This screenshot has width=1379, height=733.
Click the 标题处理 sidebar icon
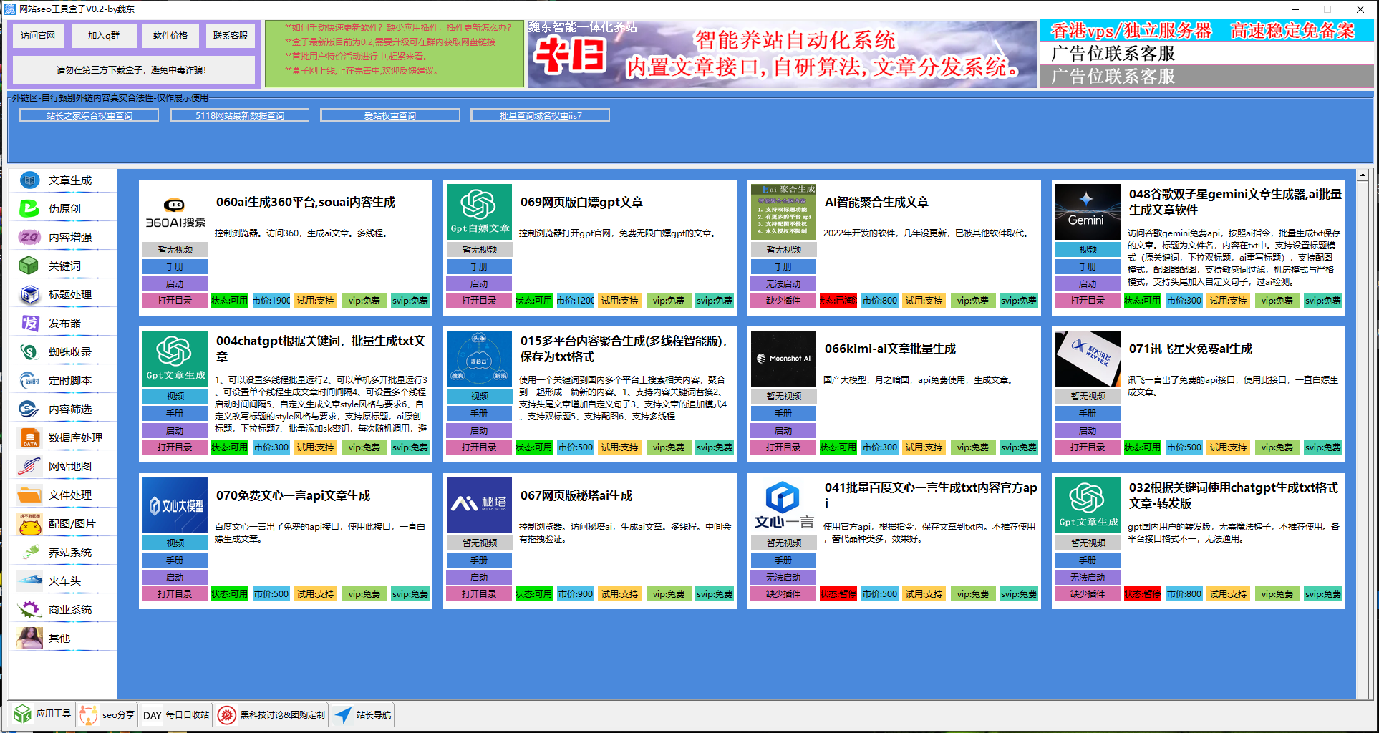pyautogui.click(x=29, y=294)
